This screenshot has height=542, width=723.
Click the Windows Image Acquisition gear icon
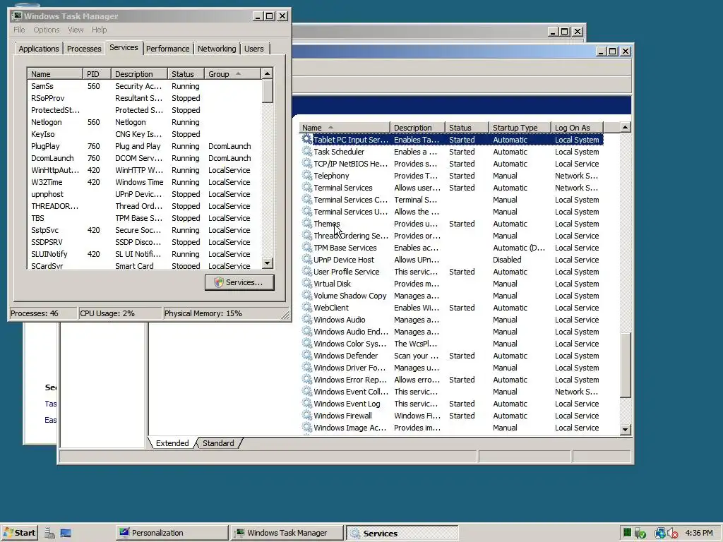[306, 427]
